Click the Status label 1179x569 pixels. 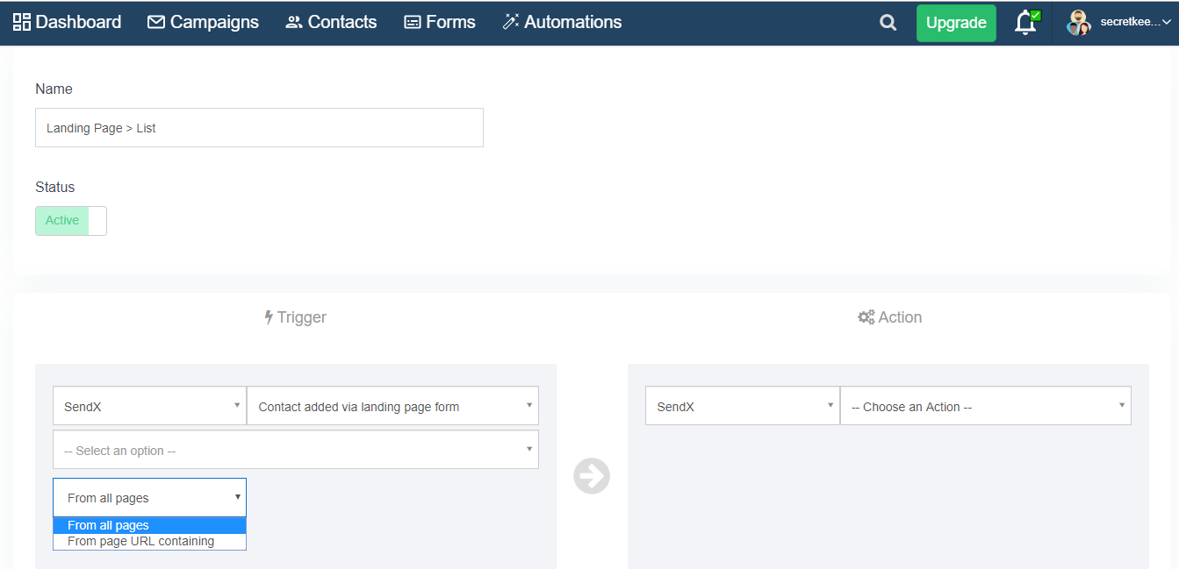(54, 187)
